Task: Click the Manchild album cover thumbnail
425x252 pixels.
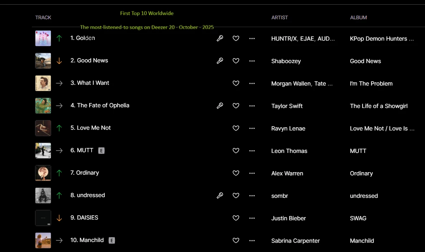Action: point(43,240)
